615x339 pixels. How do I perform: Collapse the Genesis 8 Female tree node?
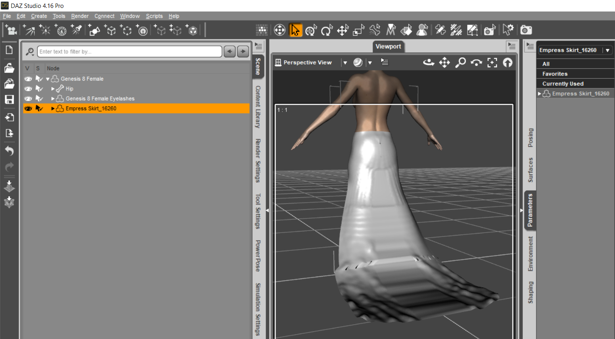[48, 79]
